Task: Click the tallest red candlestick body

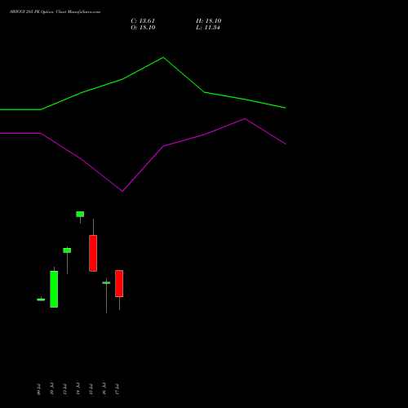Action: [x=93, y=253]
